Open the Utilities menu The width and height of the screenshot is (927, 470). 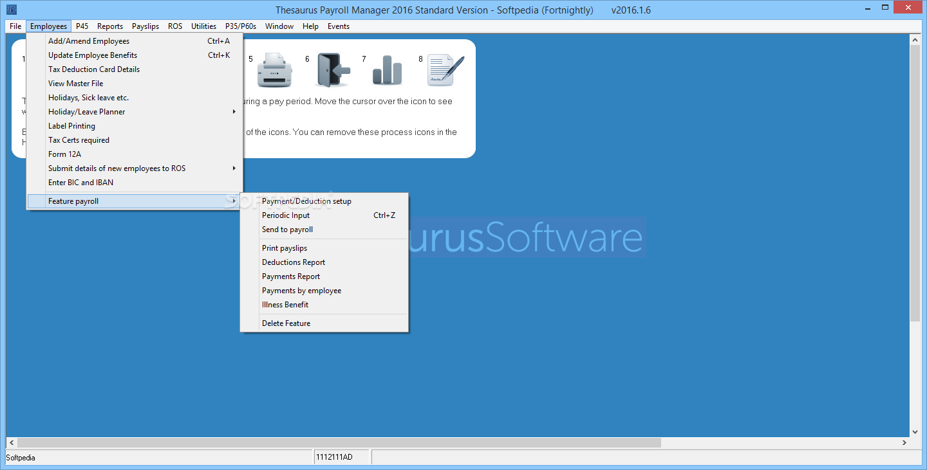coord(203,26)
